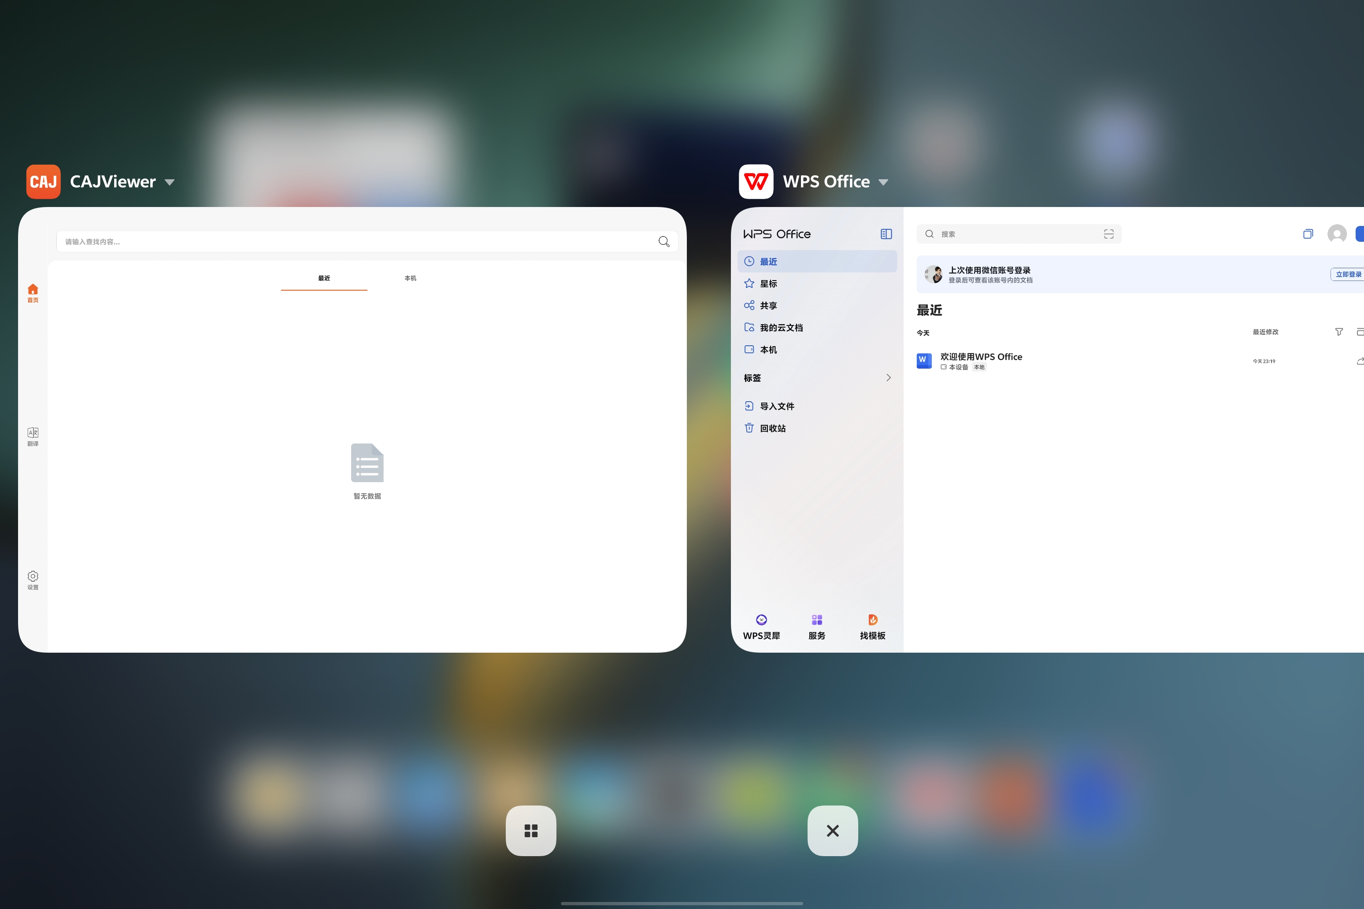Image resolution: width=1364 pixels, height=909 pixels.
Task: Click the X clear-all button at bottom
Action: click(x=833, y=831)
